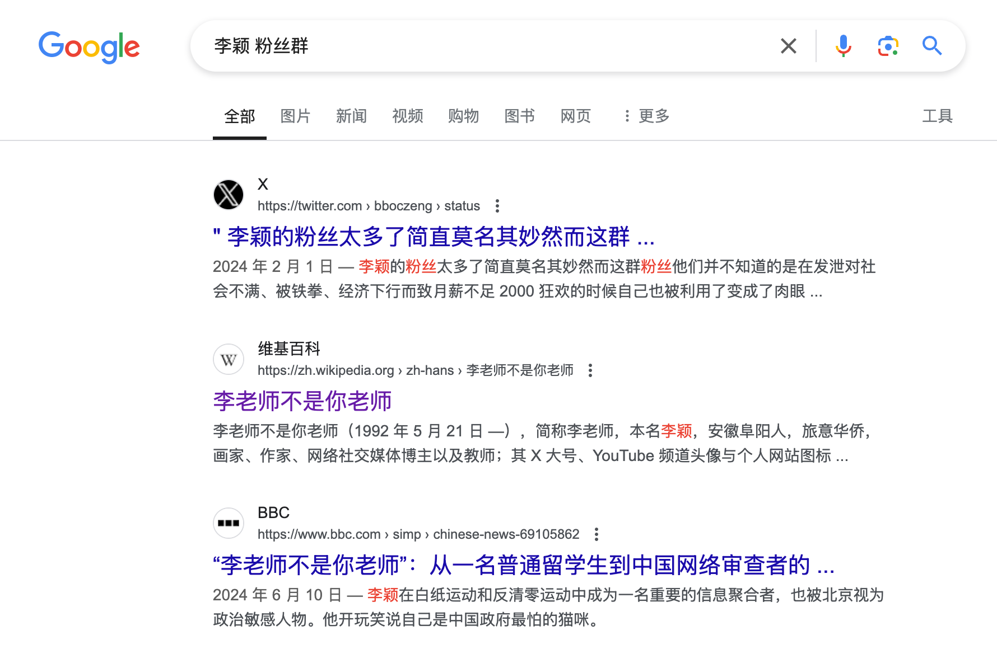Click the snippet date 2024 年 2 月 1 日

click(273, 266)
